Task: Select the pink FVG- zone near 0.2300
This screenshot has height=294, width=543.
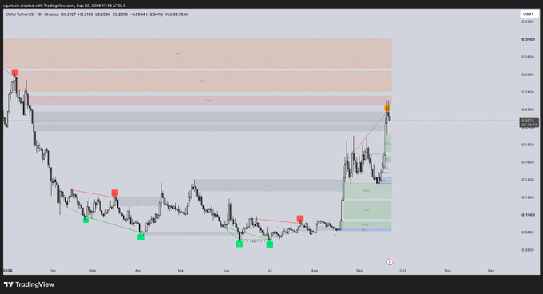Action: pyautogui.click(x=210, y=101)
